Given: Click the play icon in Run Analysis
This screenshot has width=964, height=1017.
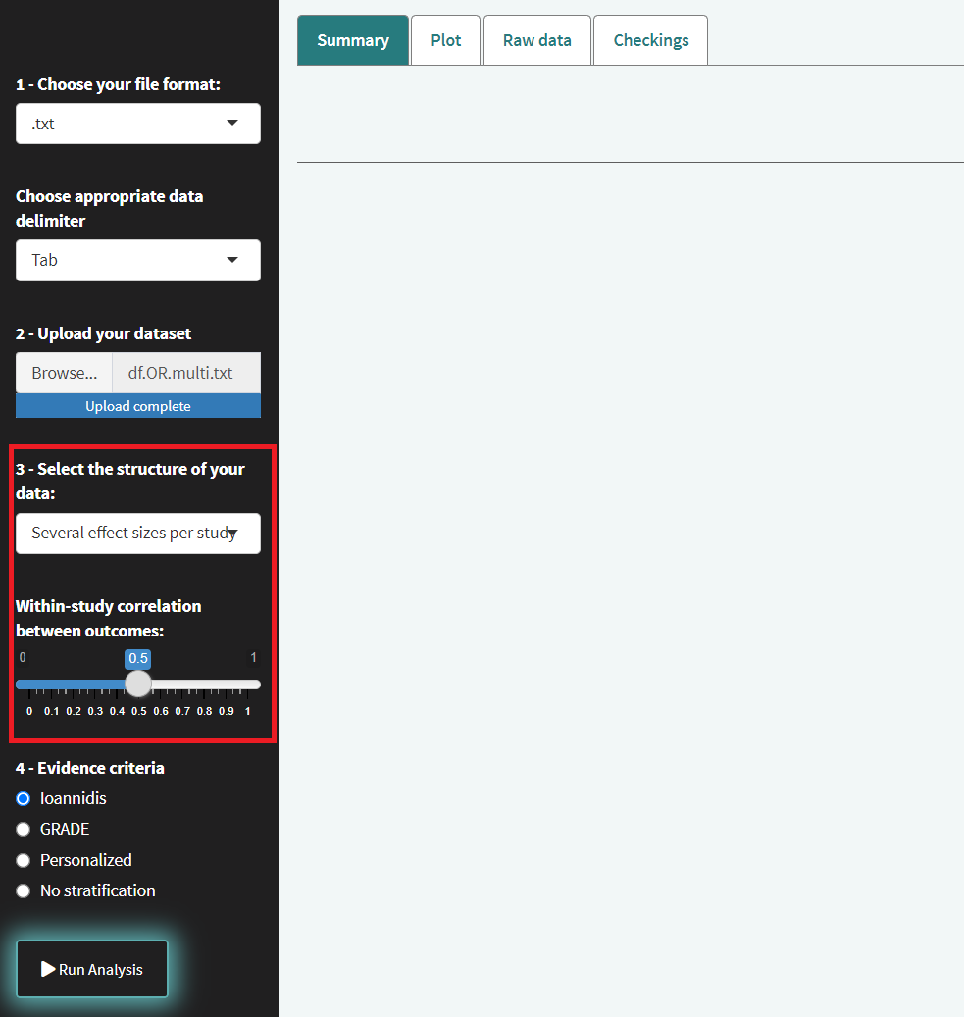Looking at the screenshot, I should click(x=48, y=969).
